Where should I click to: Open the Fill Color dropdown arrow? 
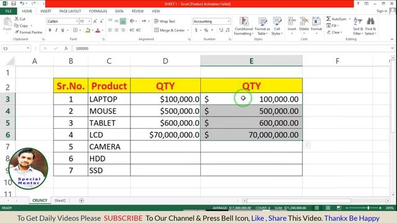pyautogui.click(x=92, y=30)
